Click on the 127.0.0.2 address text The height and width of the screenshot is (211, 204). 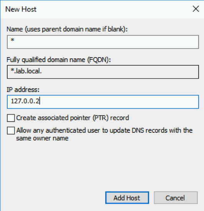[25, 101]
